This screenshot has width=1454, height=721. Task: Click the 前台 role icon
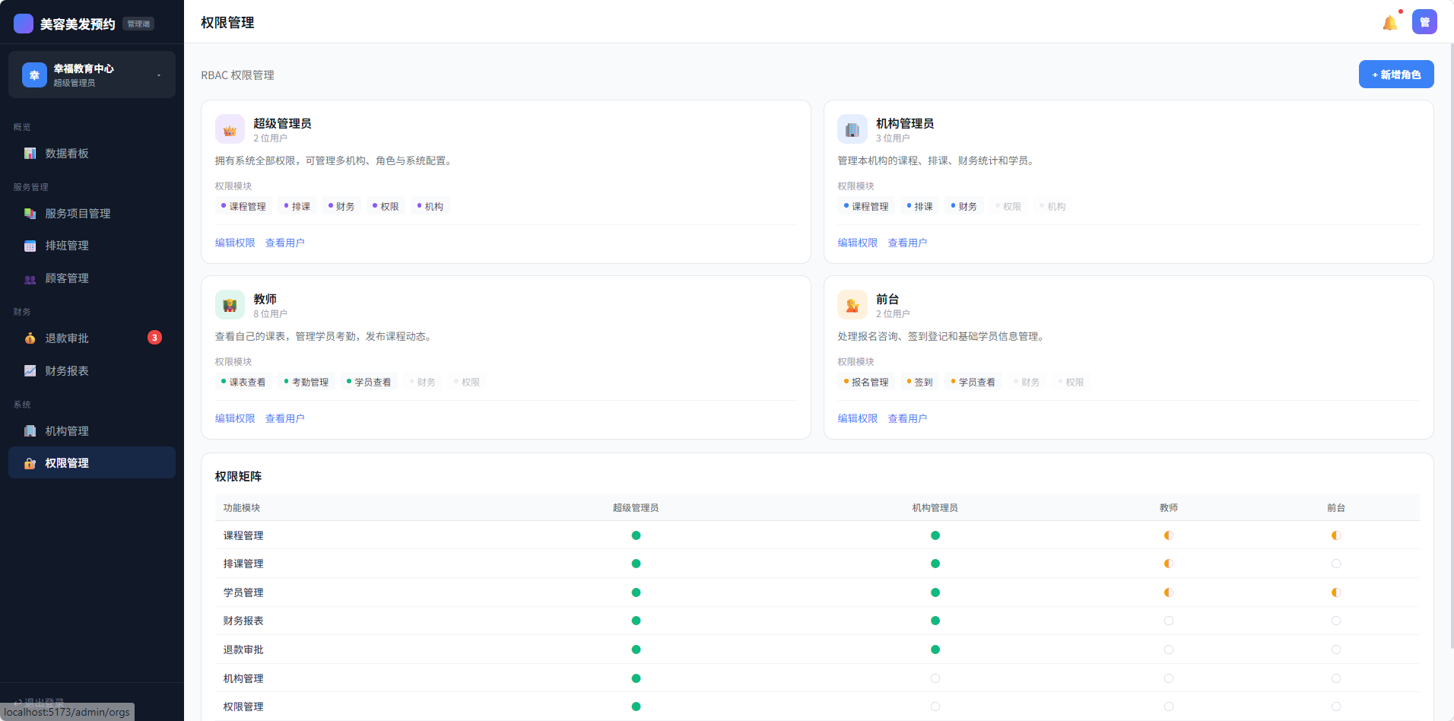[x=852, y=305]
